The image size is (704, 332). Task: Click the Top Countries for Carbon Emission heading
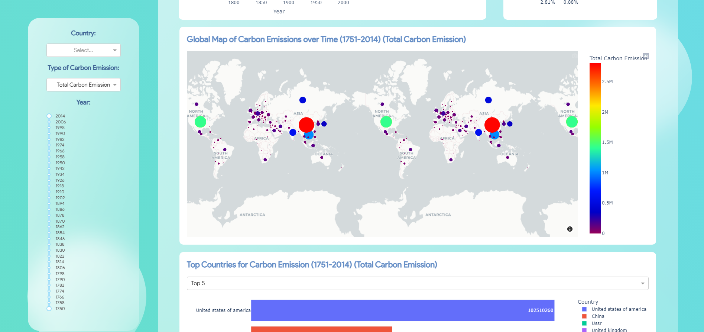tap(312, 265)
